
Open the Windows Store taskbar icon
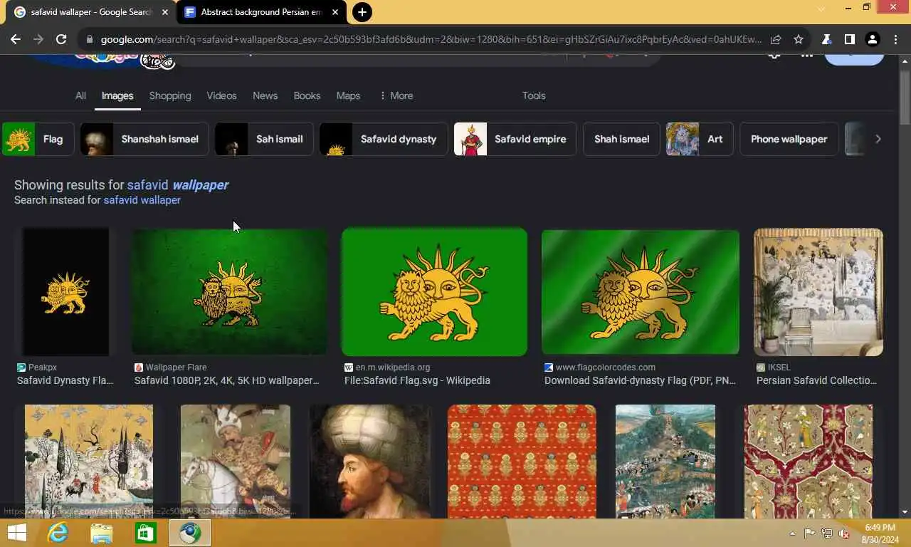point(145,533)
